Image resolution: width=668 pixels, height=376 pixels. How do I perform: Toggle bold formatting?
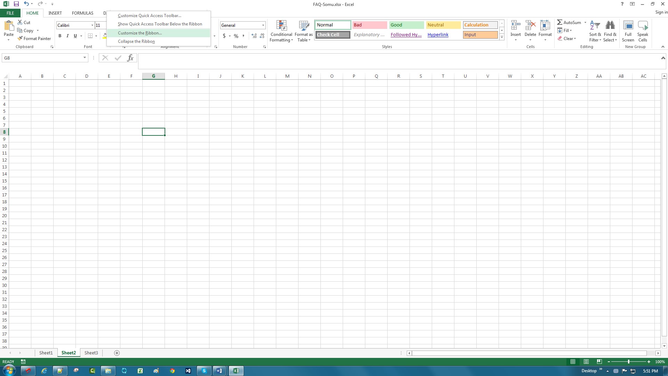pos(60,36)
